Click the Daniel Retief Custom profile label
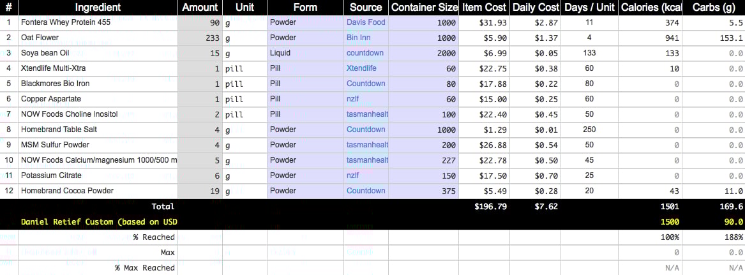This screenshot has height=275, width=745. 100,222
